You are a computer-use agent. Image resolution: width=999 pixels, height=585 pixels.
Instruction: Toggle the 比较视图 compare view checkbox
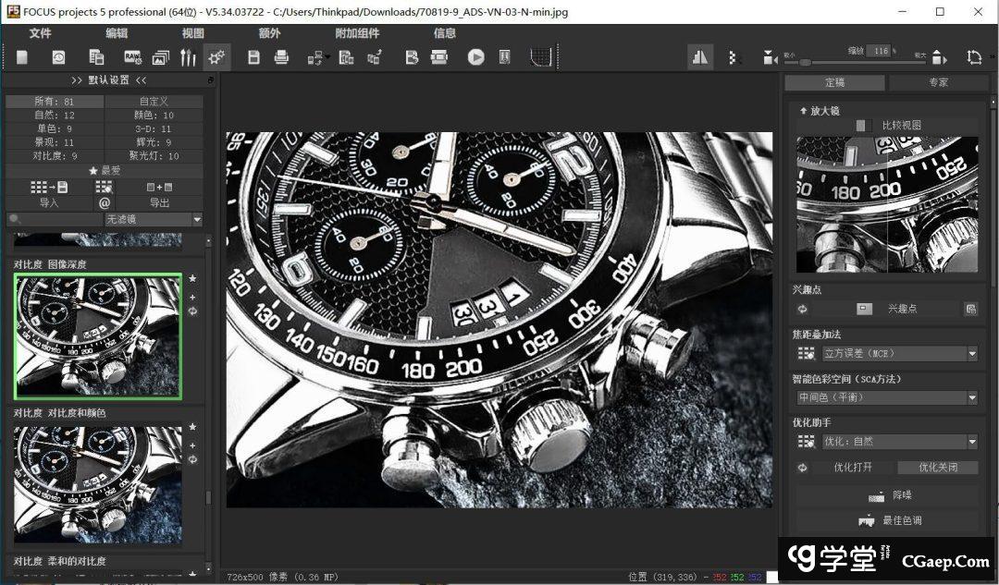pyautogui.click(x=862, y=125)
